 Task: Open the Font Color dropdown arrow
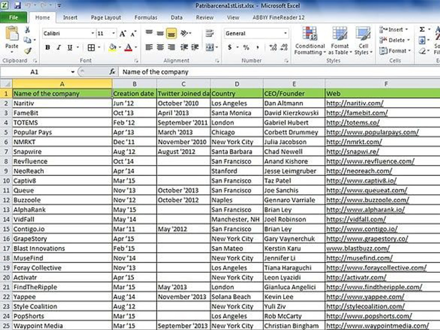click(x=136, y=48)
